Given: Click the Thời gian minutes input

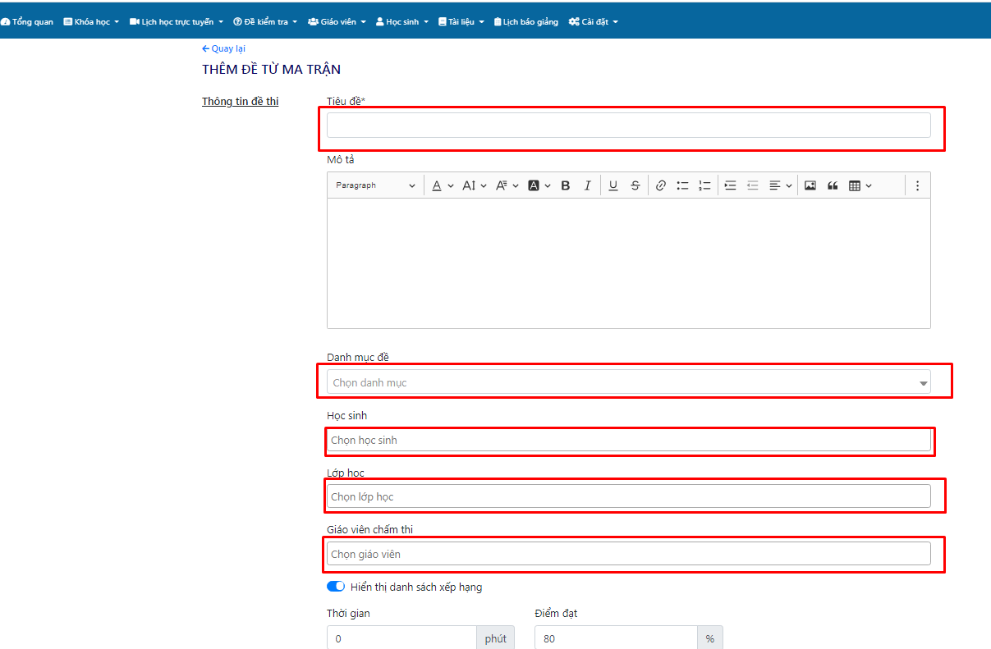Looking at the screenshot, I should [x=401, y=638].
